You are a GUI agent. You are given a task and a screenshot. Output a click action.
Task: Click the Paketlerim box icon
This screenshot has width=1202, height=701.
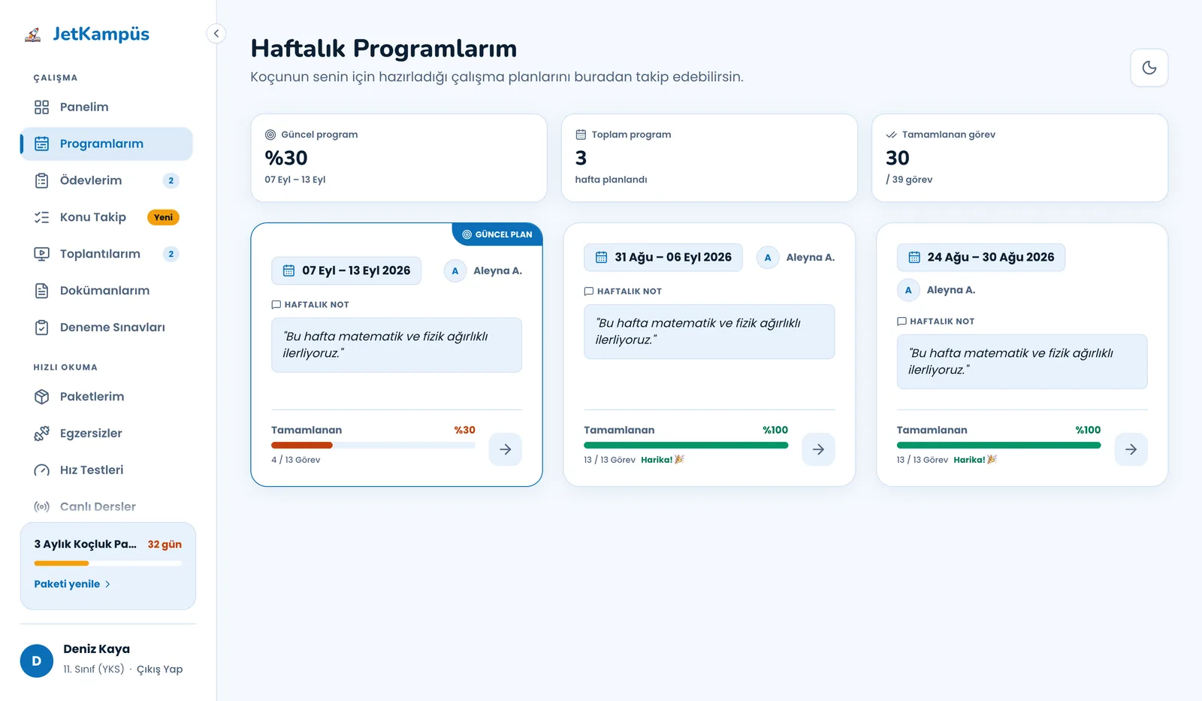coord(42,397)
